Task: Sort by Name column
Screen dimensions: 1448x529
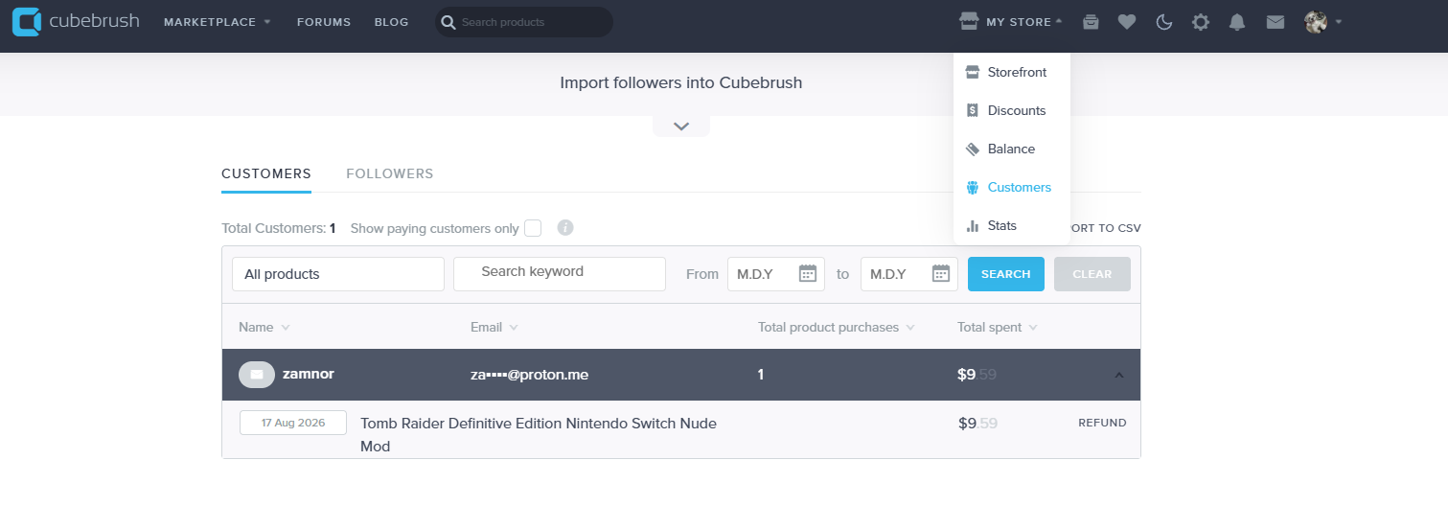Action: click(x=264, y=327)
